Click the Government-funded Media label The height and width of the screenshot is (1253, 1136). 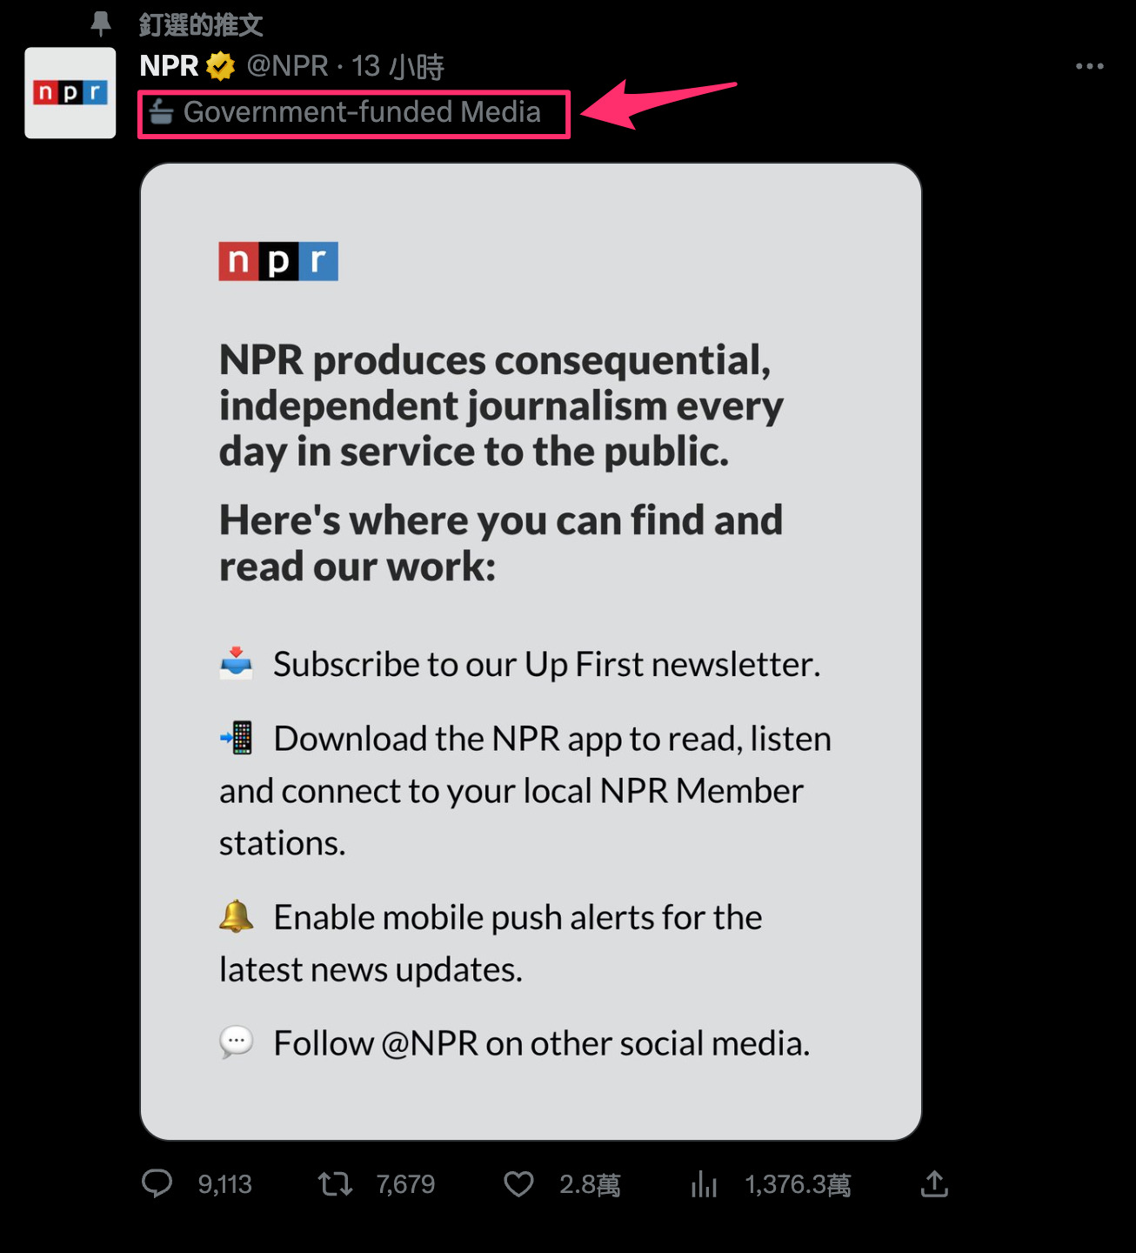pos(362,112)
